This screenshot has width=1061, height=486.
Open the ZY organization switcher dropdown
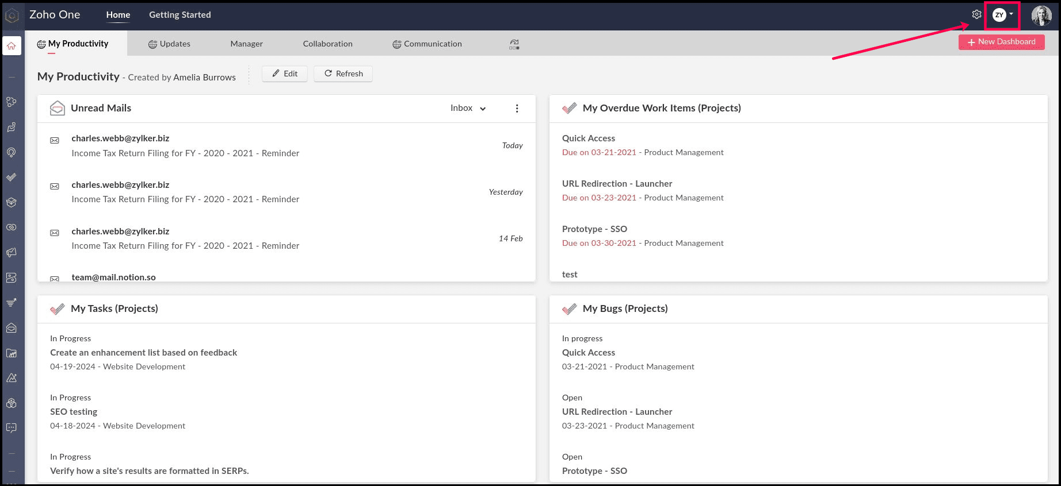pos(1002,15)
